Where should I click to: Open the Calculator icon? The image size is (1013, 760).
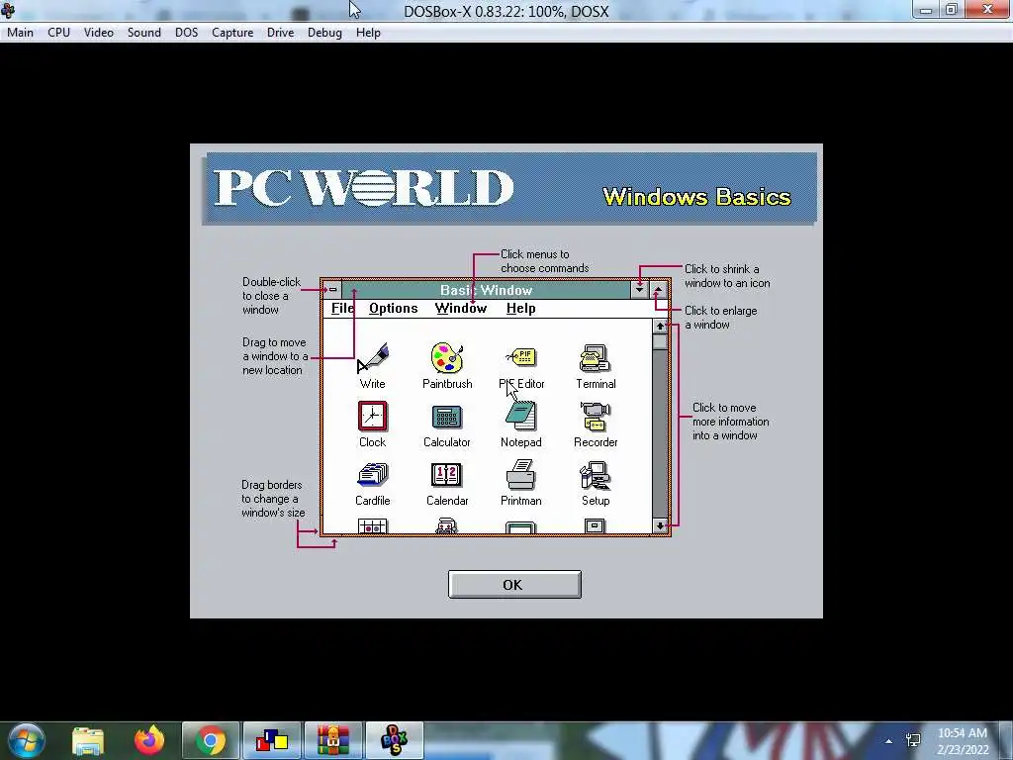(x=446, y=417)
